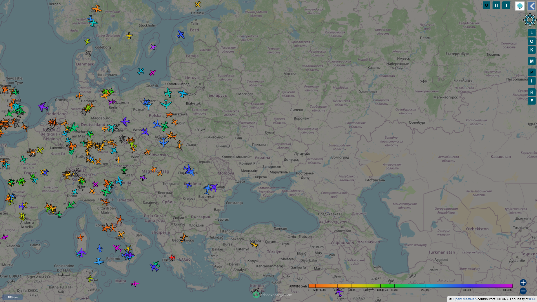Select the red aircraft near Patra
This screenshot has height=302, width=537.
click(x=172, y=257)
